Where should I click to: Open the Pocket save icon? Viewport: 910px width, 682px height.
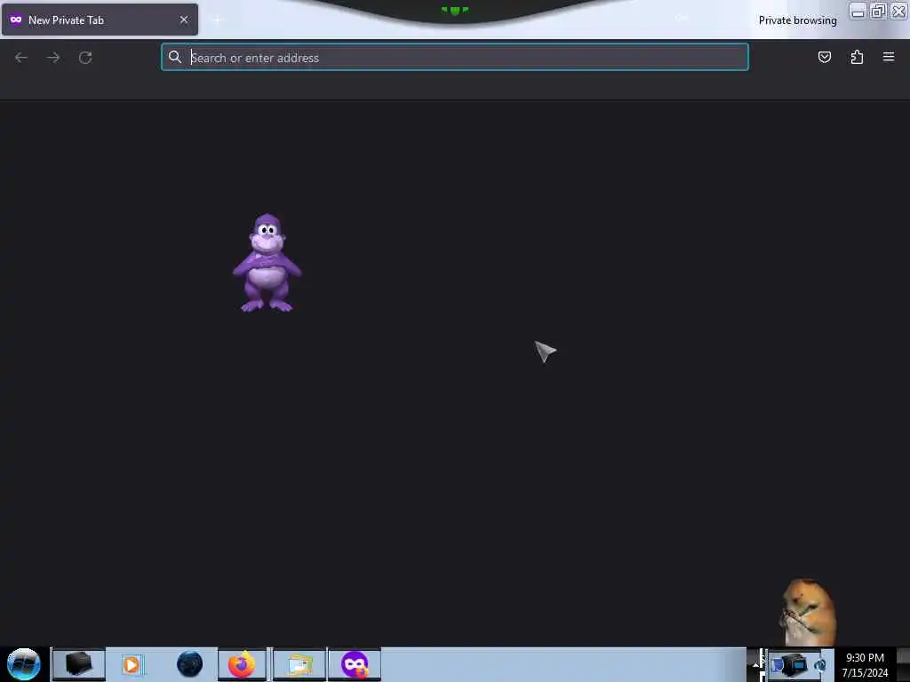[x=824, y=57]
